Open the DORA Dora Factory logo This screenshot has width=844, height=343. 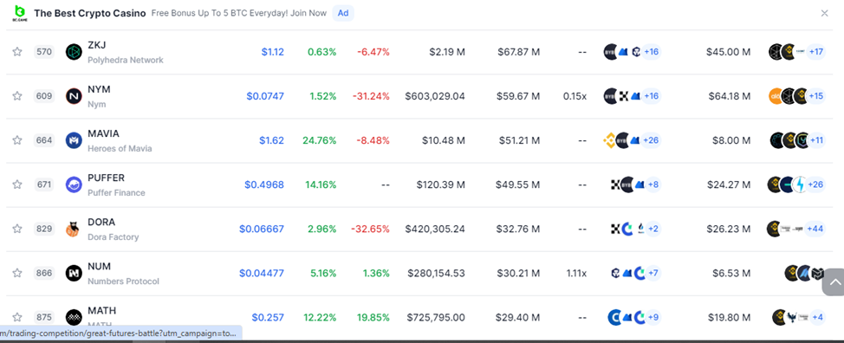tap(74, 229)
